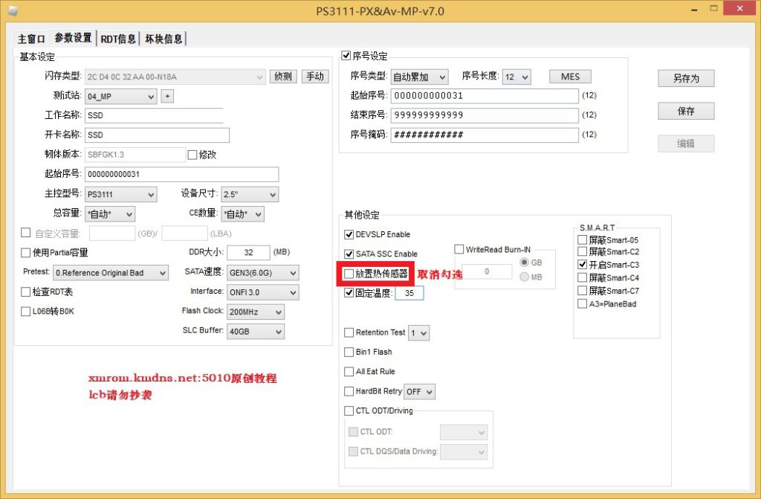Viewport: 761px width, 499px height.
Task: Click the + button beside 测试站
Action: pyautogui.click(x=167, y=96)
